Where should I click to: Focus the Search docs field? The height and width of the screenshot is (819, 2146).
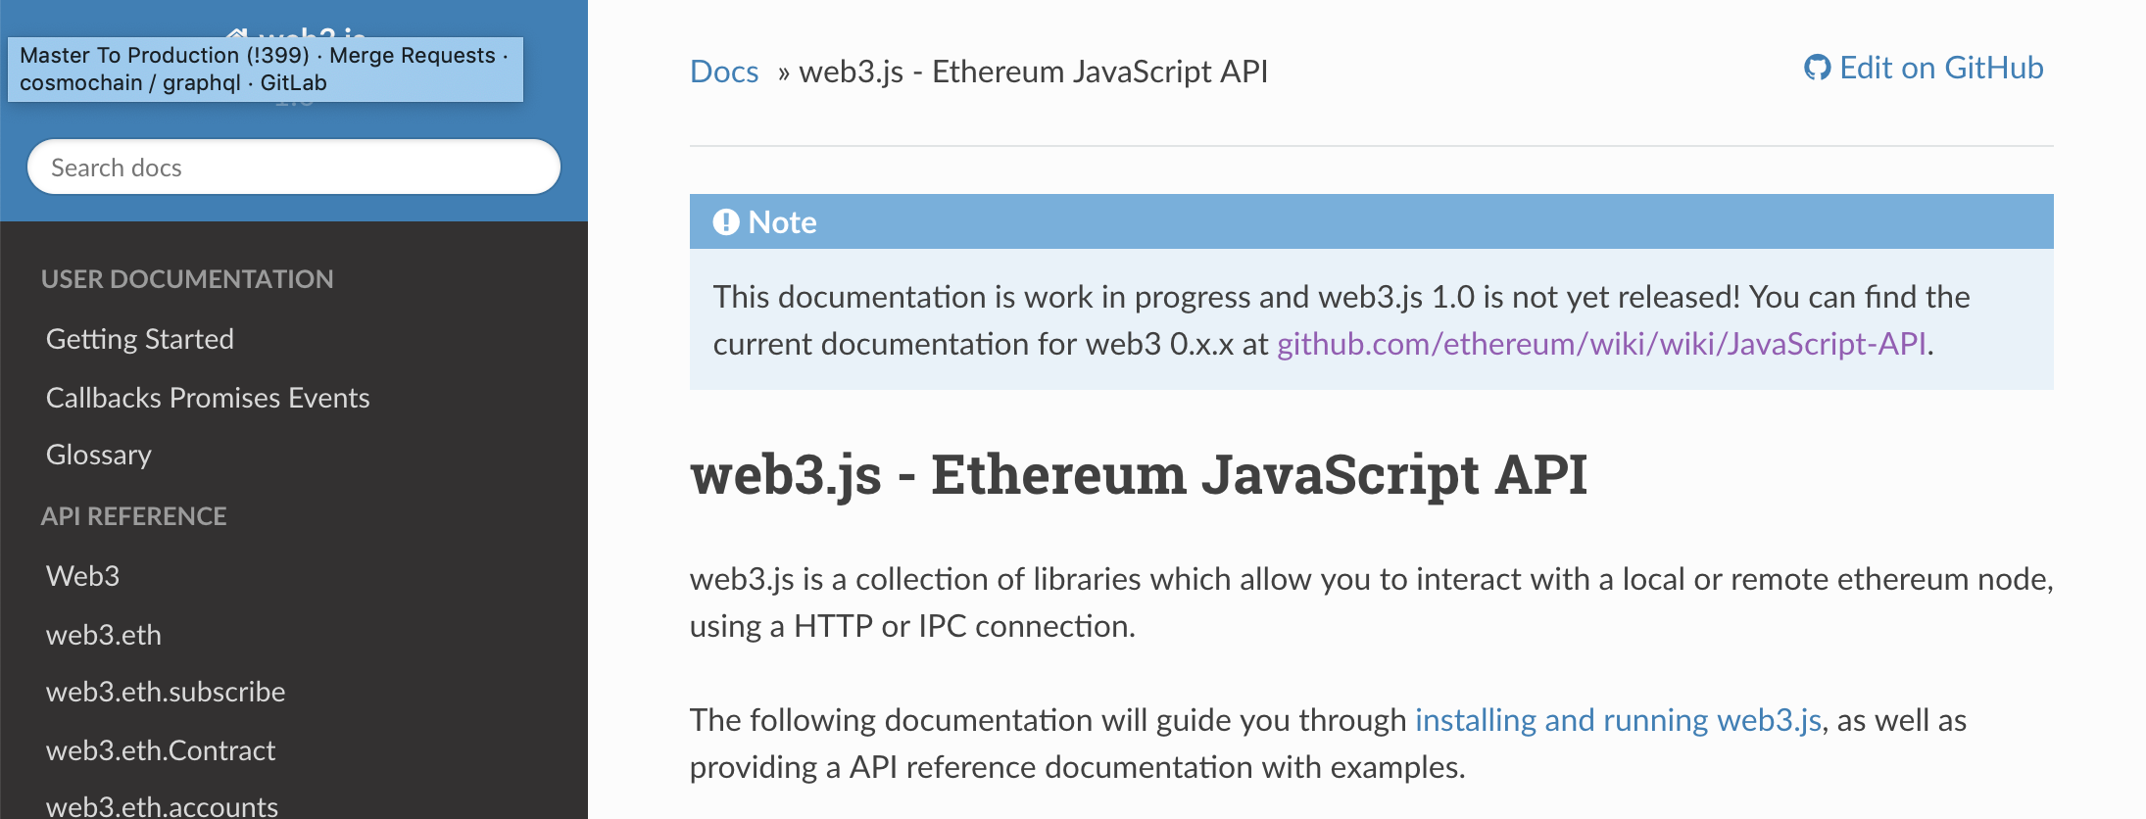pyautogui.click(x=294, y=168)
